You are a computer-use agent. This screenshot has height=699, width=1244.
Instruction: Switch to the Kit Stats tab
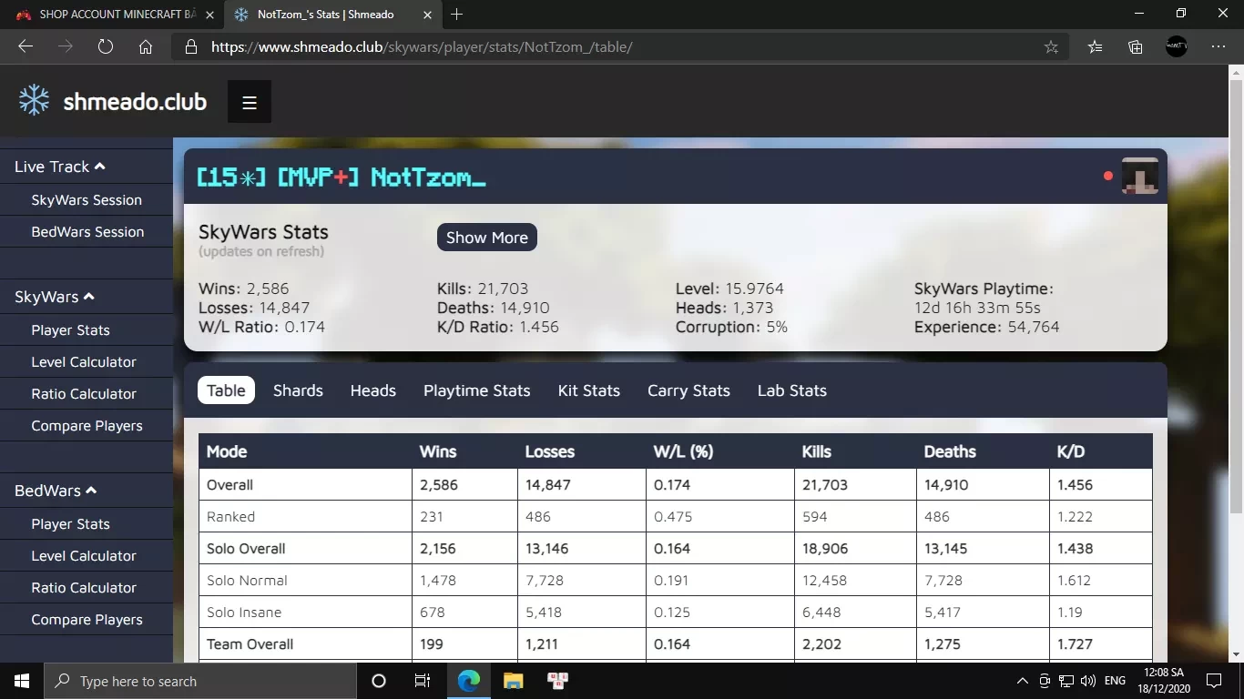pyautogui.click(x=588, y=390)
